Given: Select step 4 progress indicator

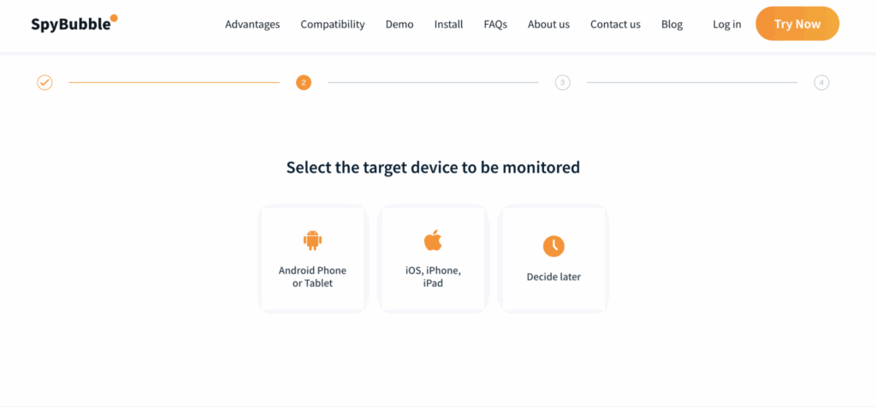Looking at the screenshot, I should click(x=821, y=83).
